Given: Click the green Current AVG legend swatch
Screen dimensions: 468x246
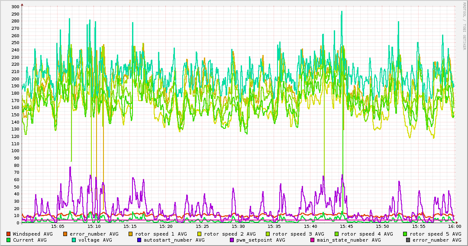Looking at the screenshot, I should [x=9, y=240].
